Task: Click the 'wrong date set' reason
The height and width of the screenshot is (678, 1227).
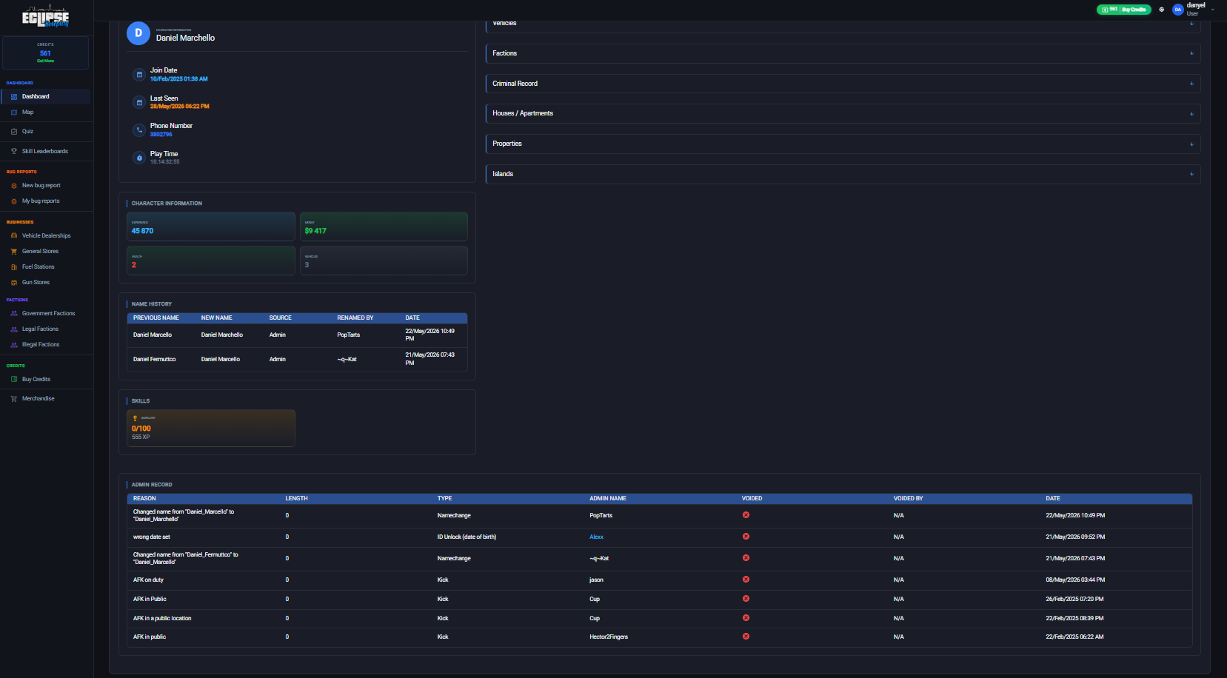Action: click(152, 537)
